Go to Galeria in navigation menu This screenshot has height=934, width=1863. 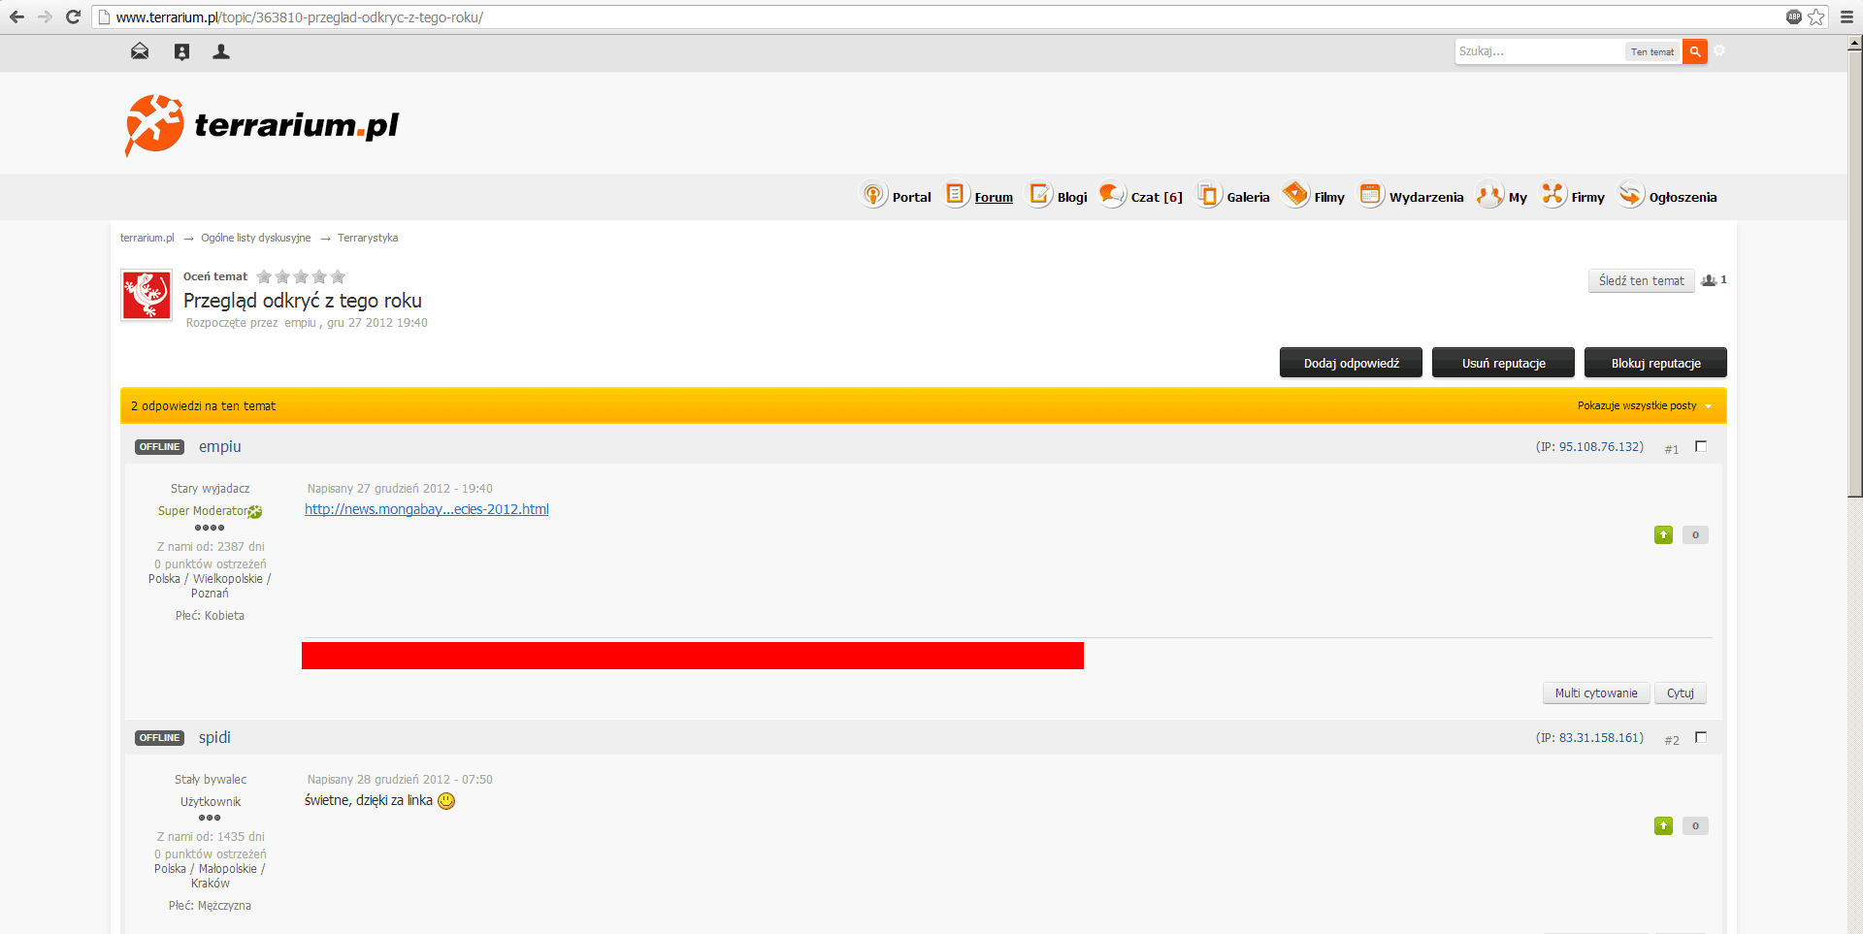pos(1233,197)
